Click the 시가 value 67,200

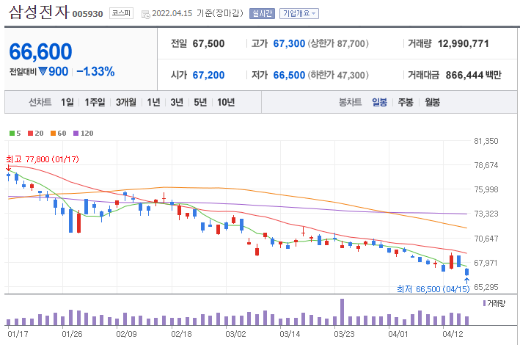pos(208,75)
